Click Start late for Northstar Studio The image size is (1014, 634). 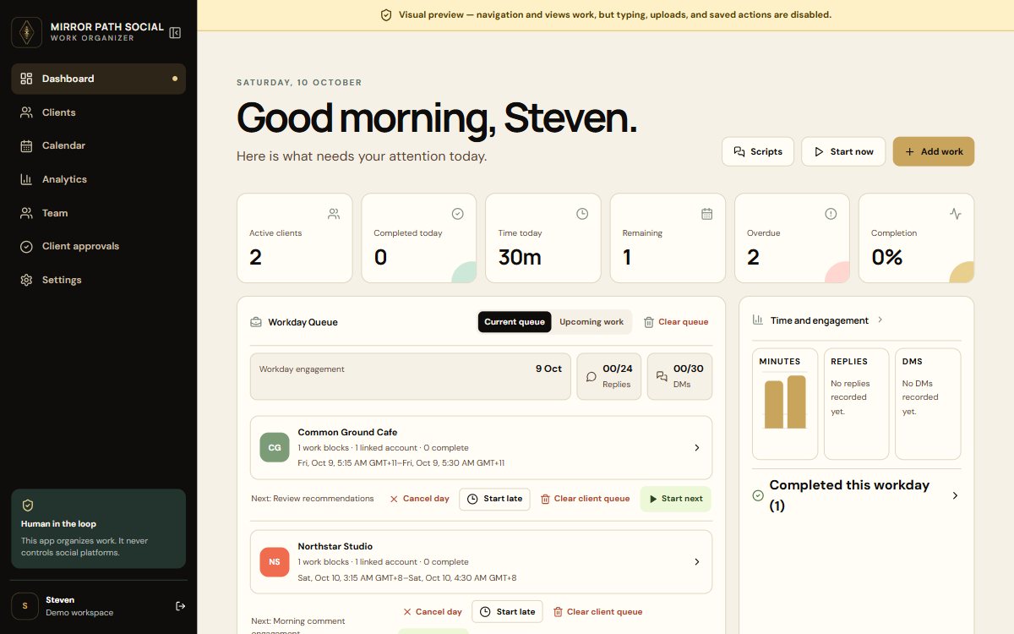(x=508, y=612)
